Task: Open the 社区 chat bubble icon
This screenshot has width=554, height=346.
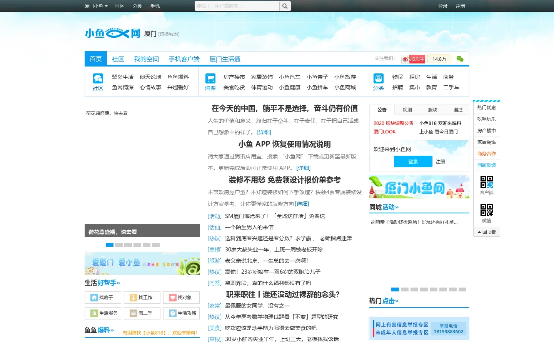Action: pyautogui.click(x=98, y=78)
